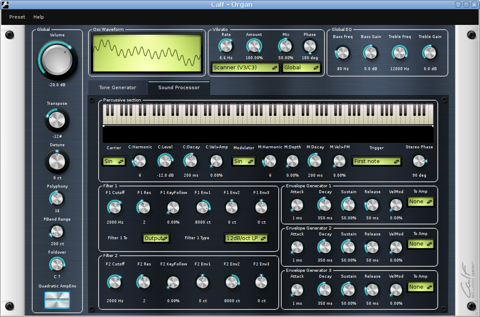
Task: Click Envelope Generator 2 Release knob
Action: tap(372, 247)
